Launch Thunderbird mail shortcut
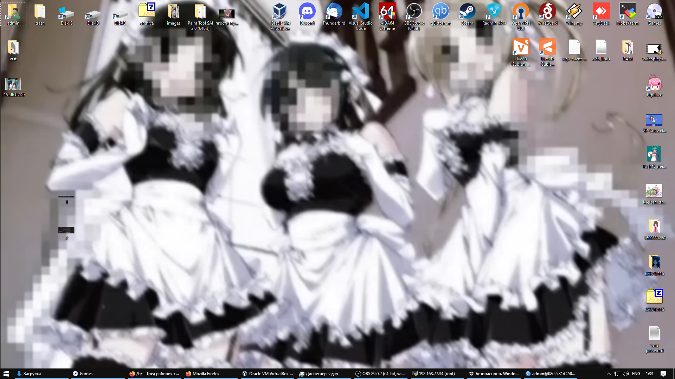This screenshot has width=675, height=379. [x=334, y=14]
